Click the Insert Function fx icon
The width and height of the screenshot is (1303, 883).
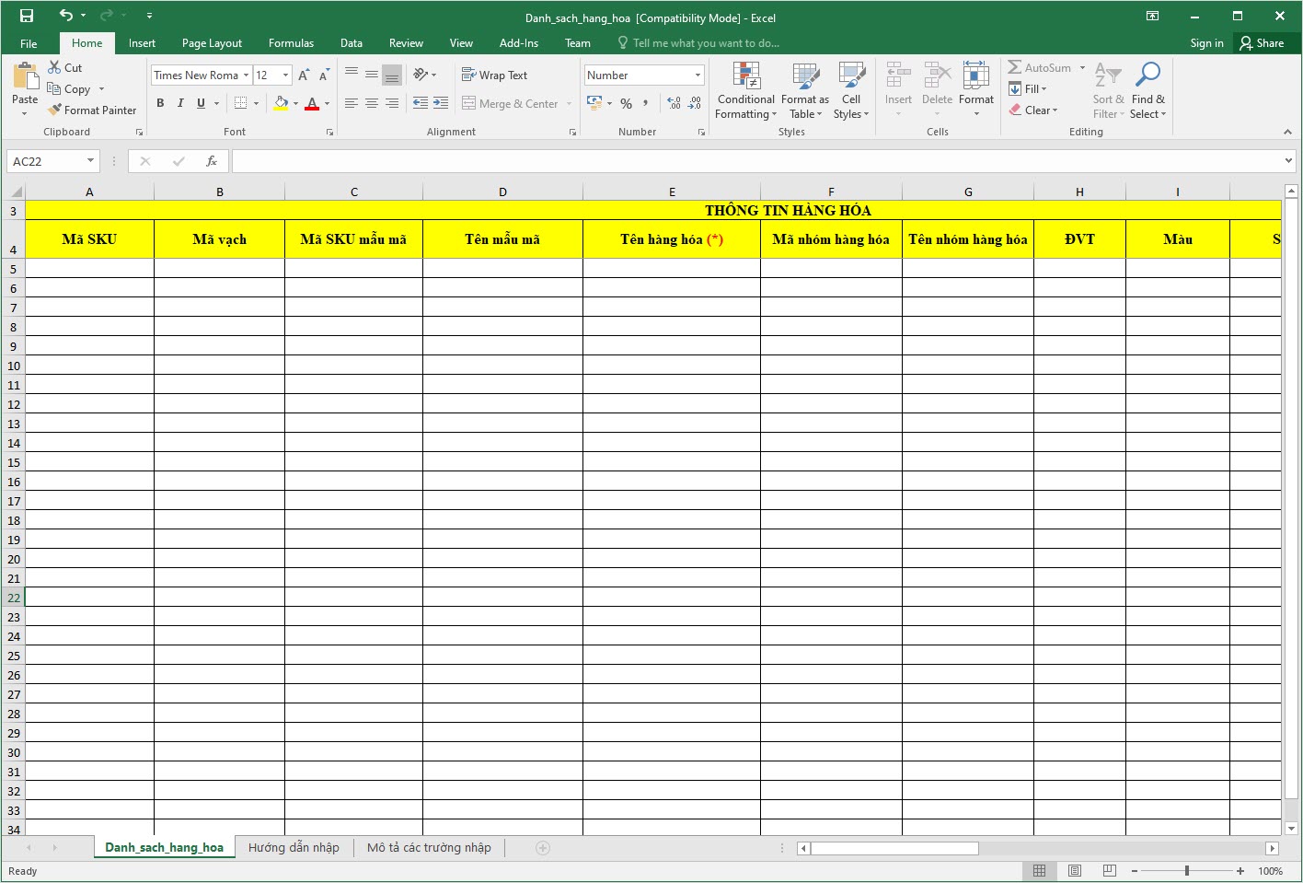212,161
